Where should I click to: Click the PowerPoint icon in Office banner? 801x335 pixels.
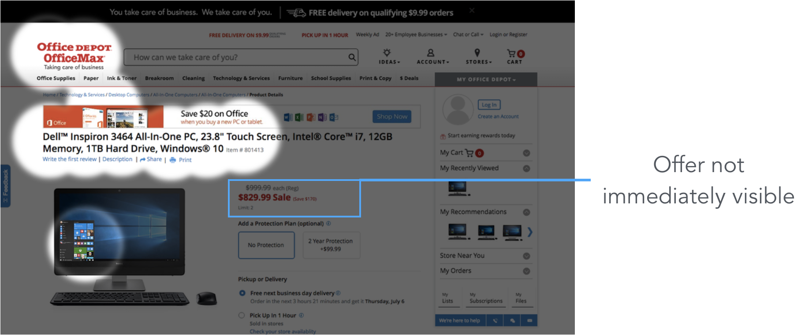point(311,117)
